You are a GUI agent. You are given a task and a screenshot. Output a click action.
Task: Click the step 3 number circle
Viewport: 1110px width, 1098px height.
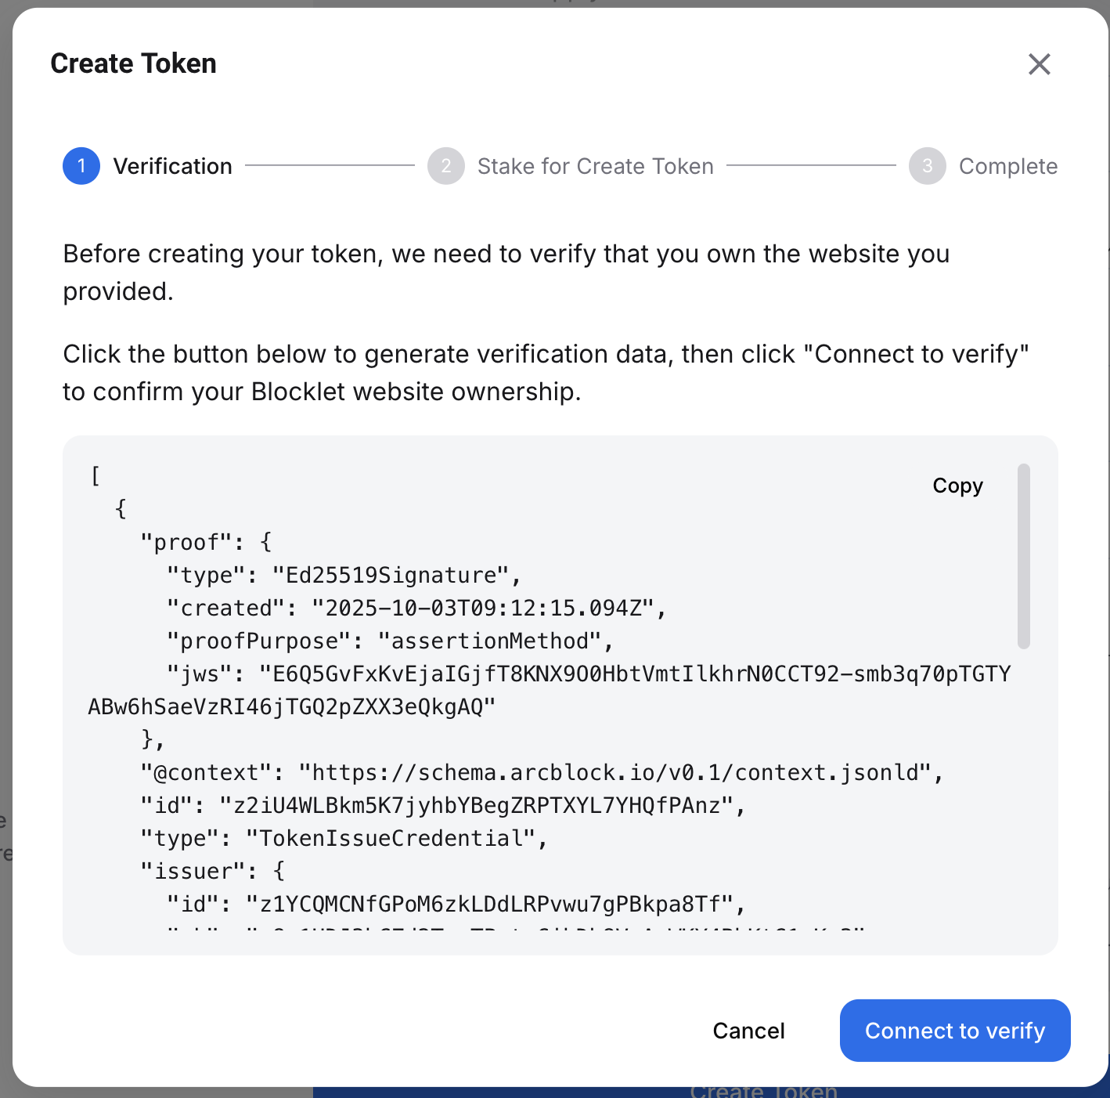click(928, 166)
